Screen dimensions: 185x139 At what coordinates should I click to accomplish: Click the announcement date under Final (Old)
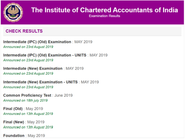point(28,114)
